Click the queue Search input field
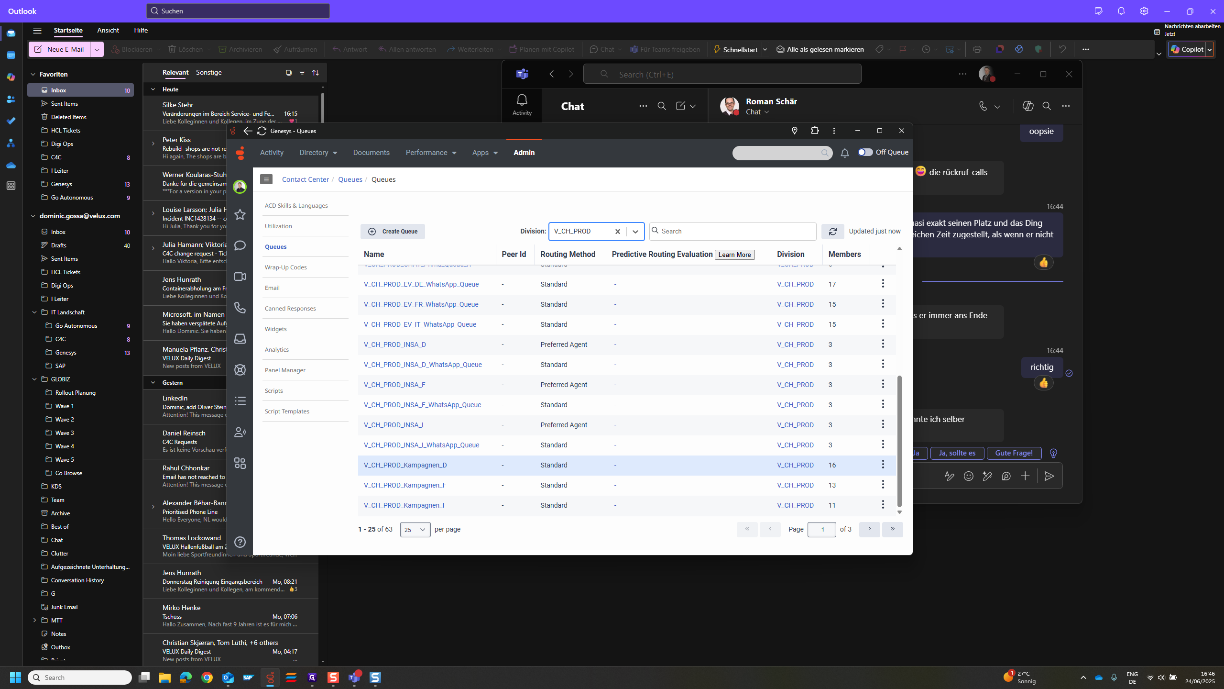 point(732,232)
